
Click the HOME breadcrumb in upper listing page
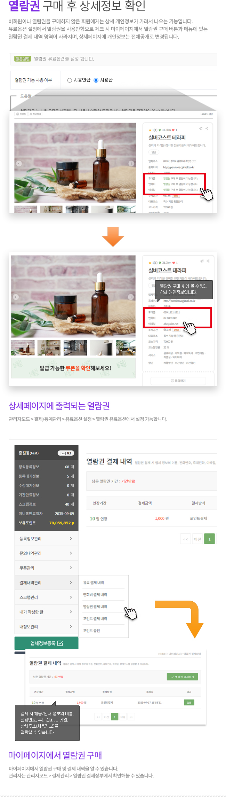pyautogui.click(x=203, y=114)
